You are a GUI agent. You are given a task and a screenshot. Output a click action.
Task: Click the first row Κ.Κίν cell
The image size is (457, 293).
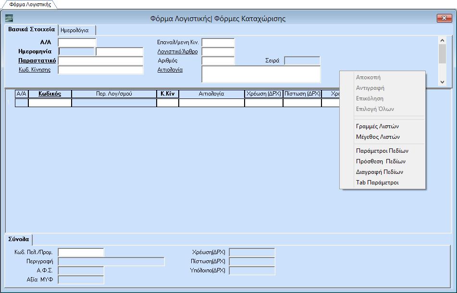pos(168,103)
